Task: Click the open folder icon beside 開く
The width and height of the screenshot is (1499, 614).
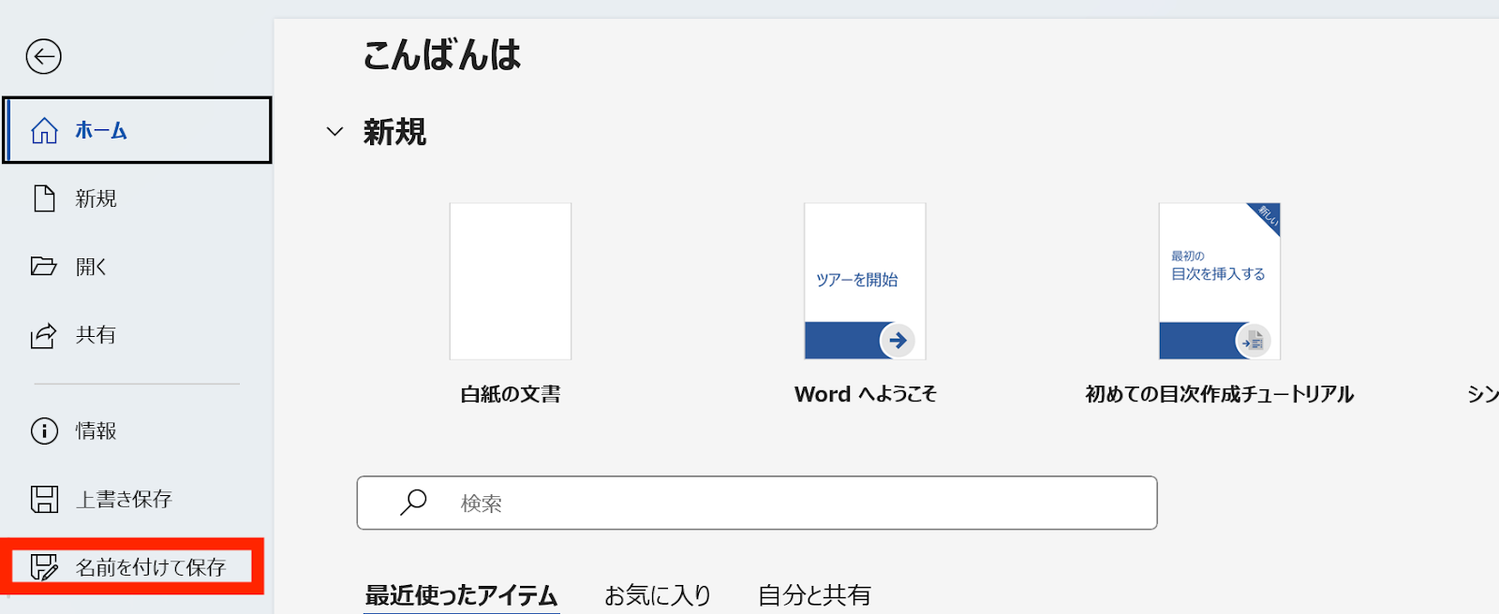Action: point(44,267)
